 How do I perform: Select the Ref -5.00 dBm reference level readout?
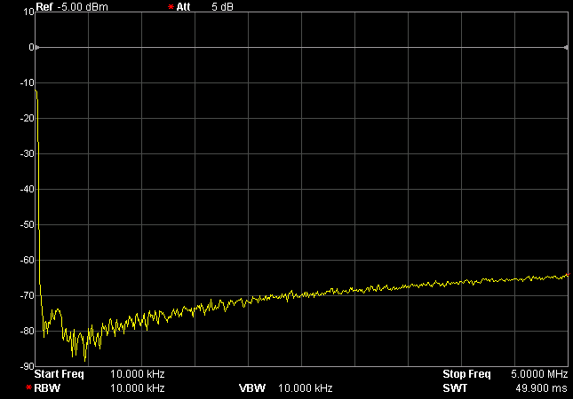(72, 6)
